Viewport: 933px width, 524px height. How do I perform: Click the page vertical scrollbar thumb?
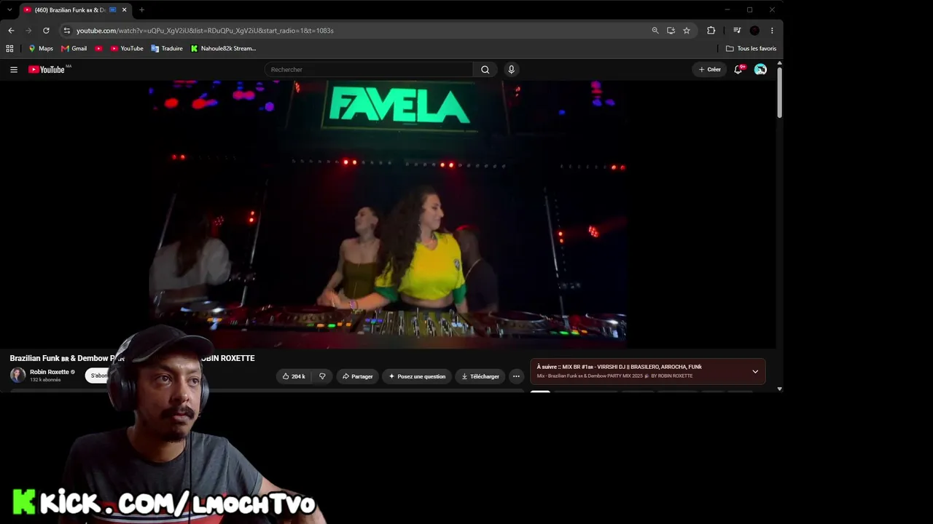pos(779,93)
